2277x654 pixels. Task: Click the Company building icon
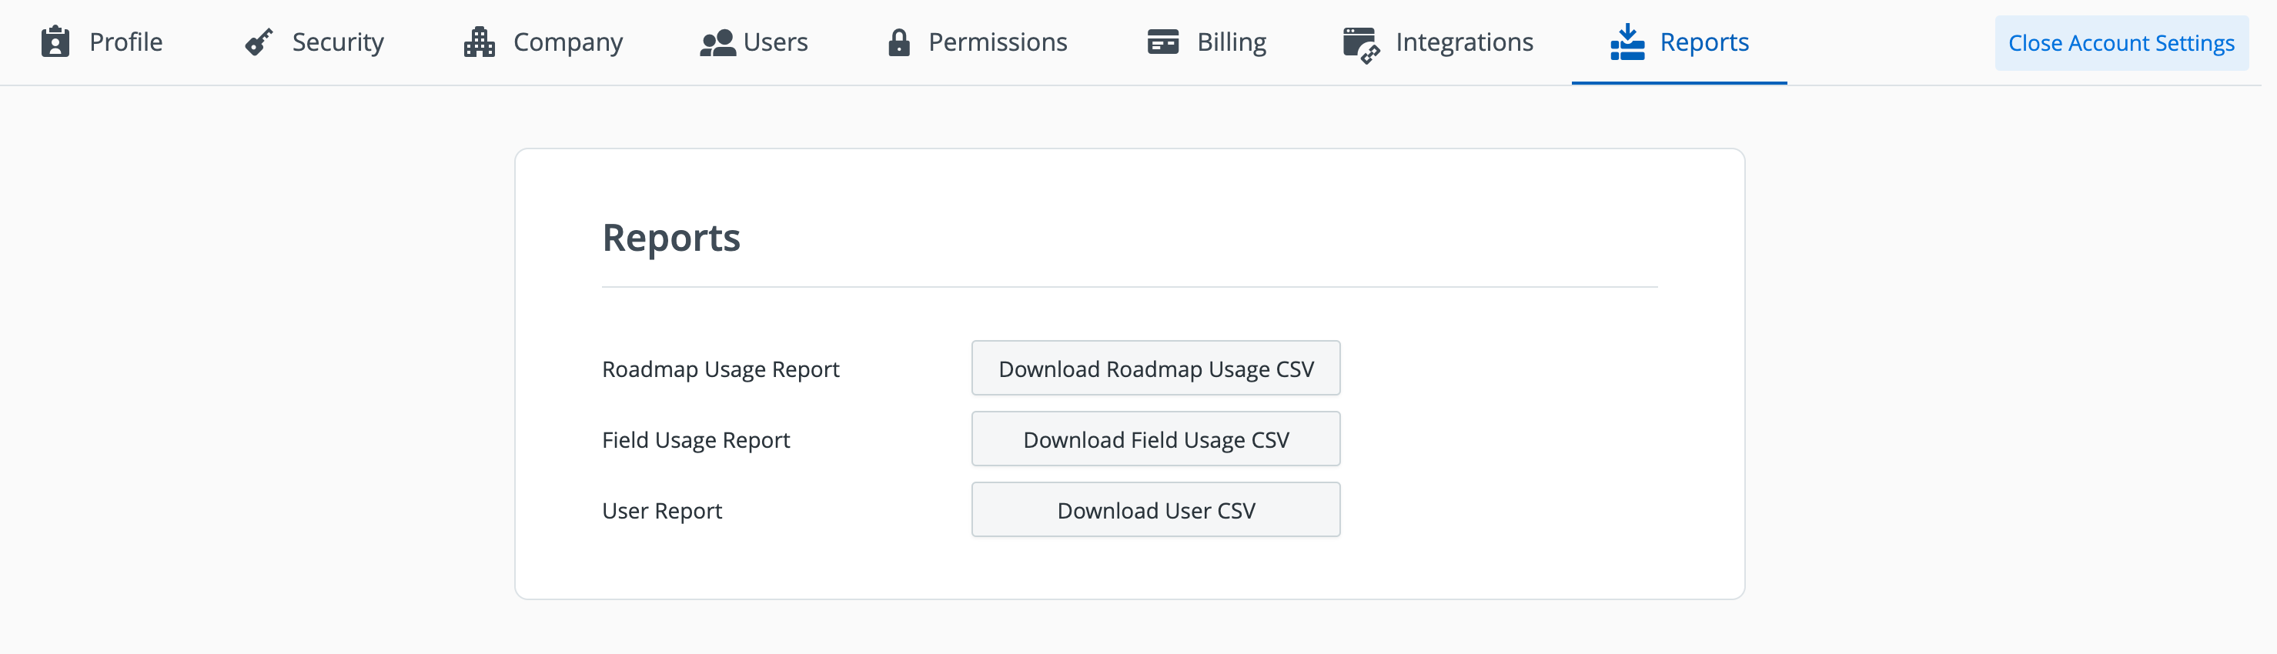pyautogui.click(x=479, y=42)
